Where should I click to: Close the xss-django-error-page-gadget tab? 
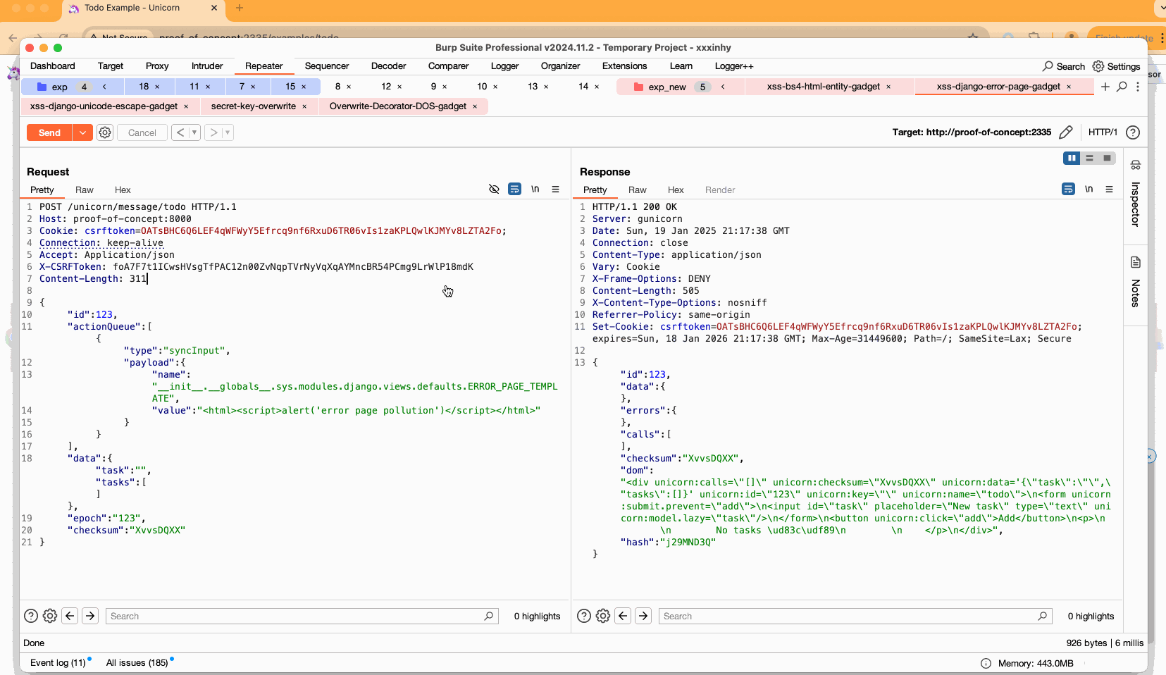[x=1069, y=87]
